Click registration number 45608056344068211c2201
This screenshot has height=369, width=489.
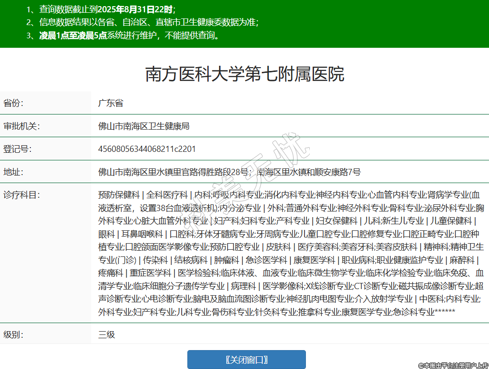click(x=147, y=149)
